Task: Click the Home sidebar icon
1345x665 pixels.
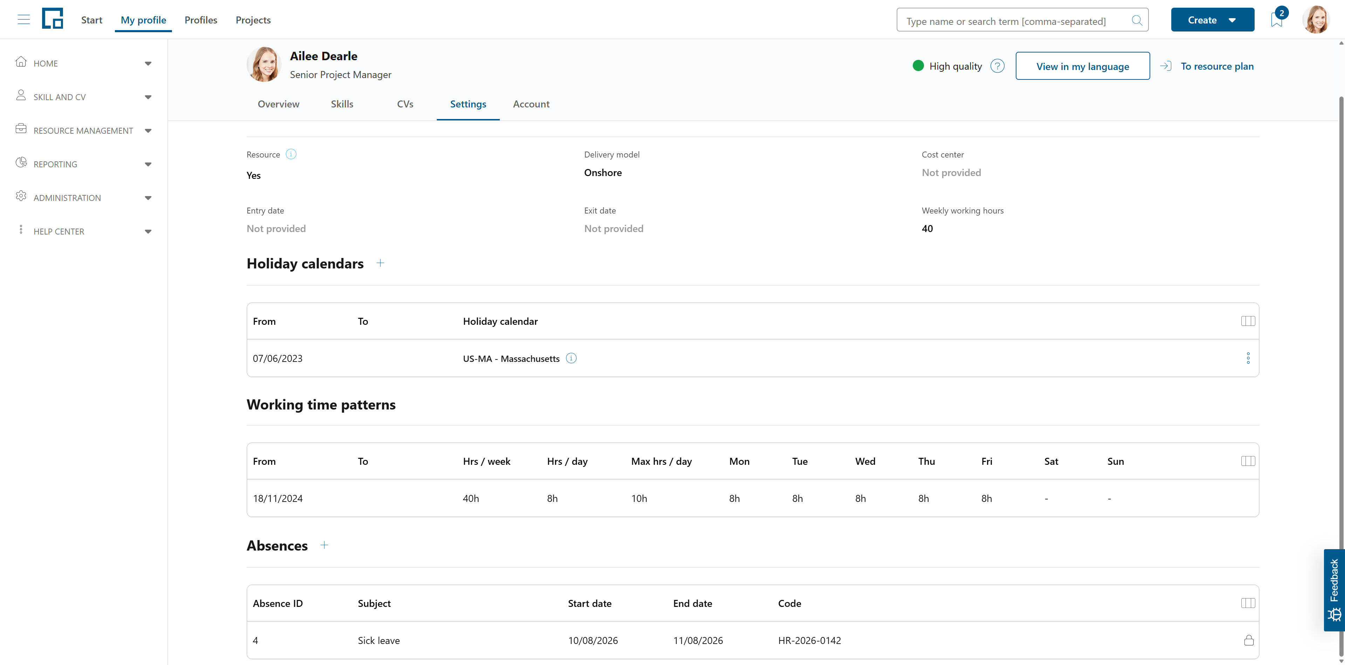Action: click(x=21, y=62)
